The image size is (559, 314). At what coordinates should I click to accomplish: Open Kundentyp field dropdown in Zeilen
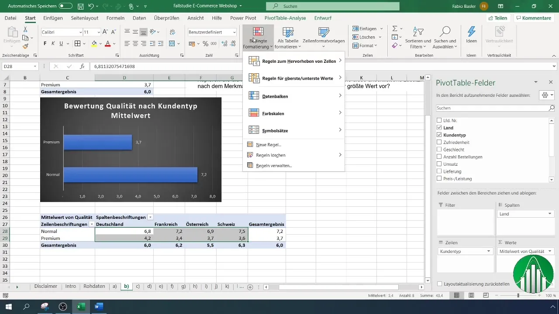(x=489, y=252)
